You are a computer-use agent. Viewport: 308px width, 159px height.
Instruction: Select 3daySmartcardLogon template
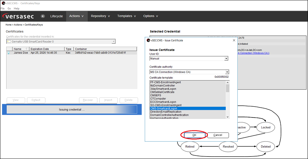point(188,89)
